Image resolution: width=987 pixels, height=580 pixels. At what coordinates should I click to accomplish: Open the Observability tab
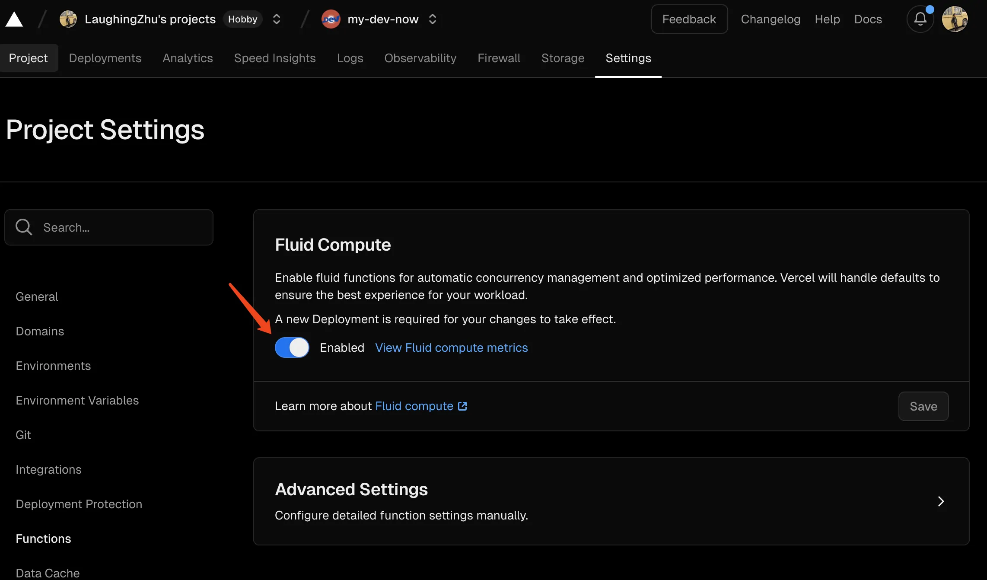[420, 58]
